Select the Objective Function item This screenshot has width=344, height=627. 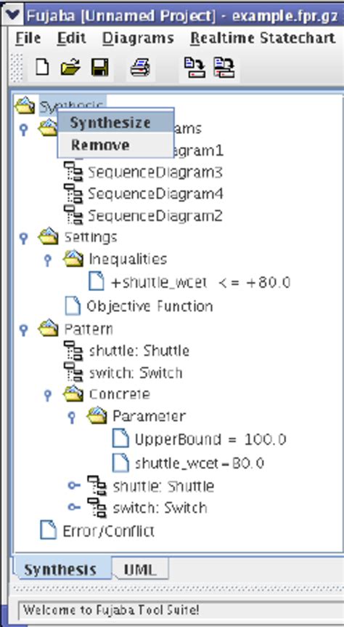[150, 306]
